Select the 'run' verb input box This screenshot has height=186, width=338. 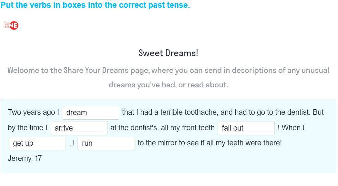[x=106, y=143]
